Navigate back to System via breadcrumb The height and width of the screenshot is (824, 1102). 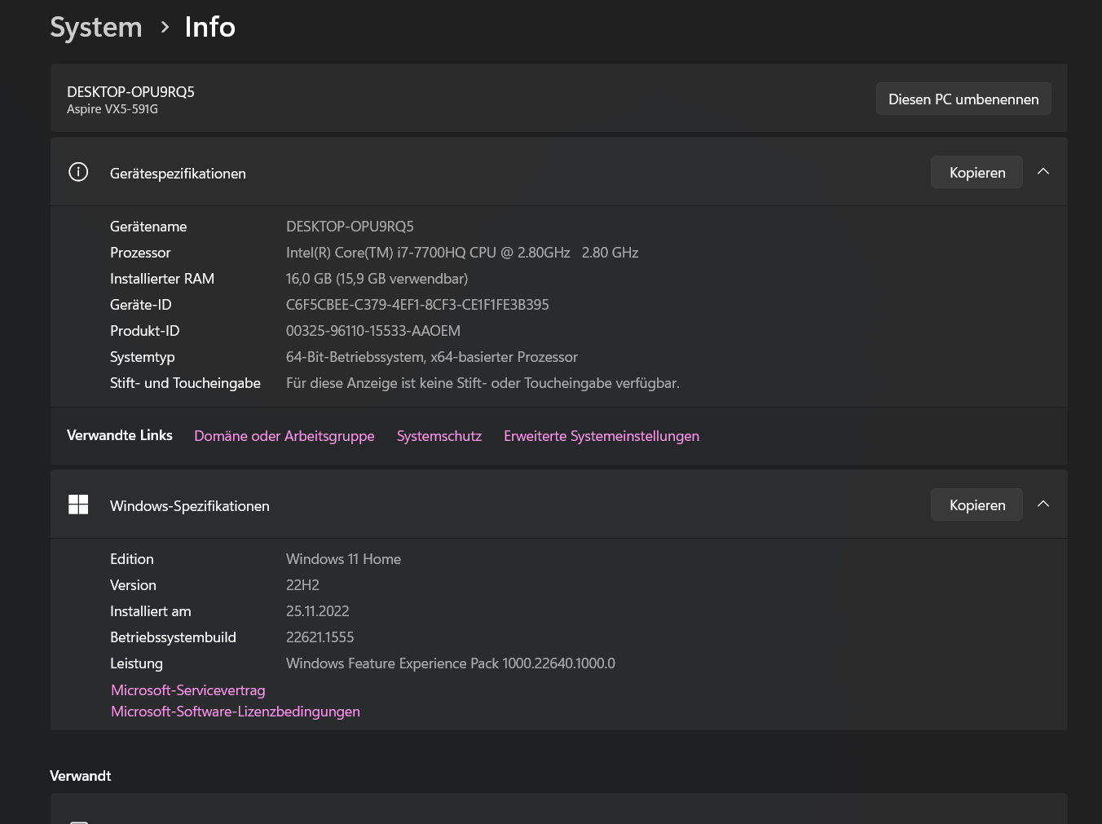point(95,27)
